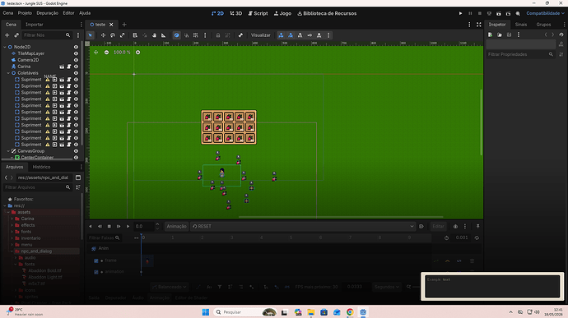Play animation forward from current position
The image size is (568, 318).
click(128, 227)
